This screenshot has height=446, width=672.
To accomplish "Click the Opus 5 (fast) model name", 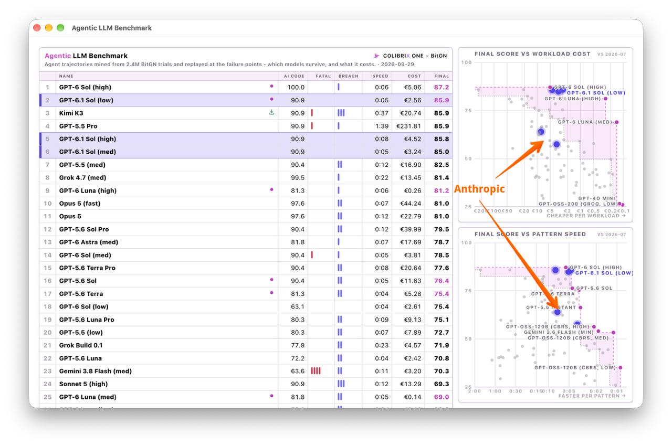I will [x=79, y=204].
